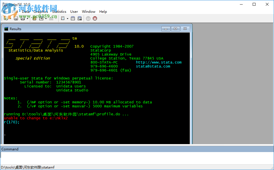Open the Data menu
The width and height of the screenshot is (274, 170).
pyautogui.click(x=26, y=11)
